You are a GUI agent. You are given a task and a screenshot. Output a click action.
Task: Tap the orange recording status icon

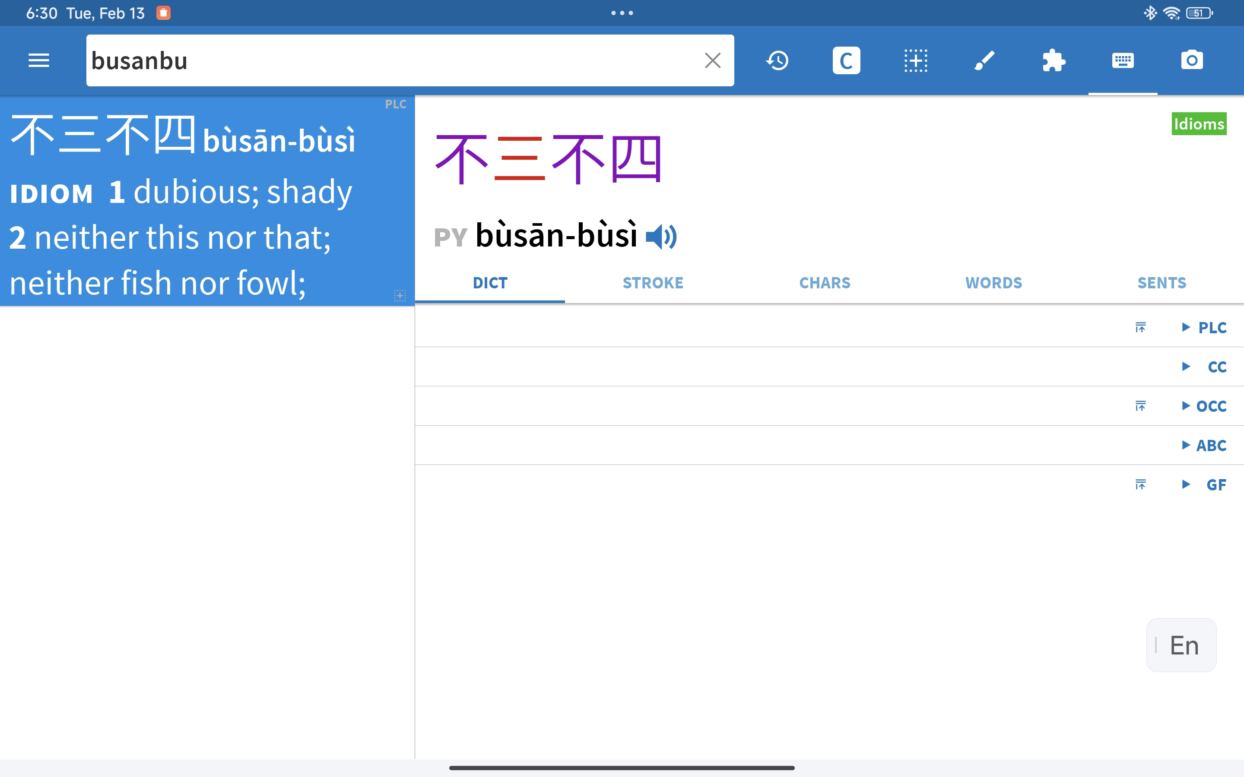pos(163,13)
